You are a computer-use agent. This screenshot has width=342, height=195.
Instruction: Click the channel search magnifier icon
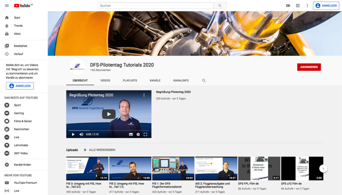coord(204,81)
